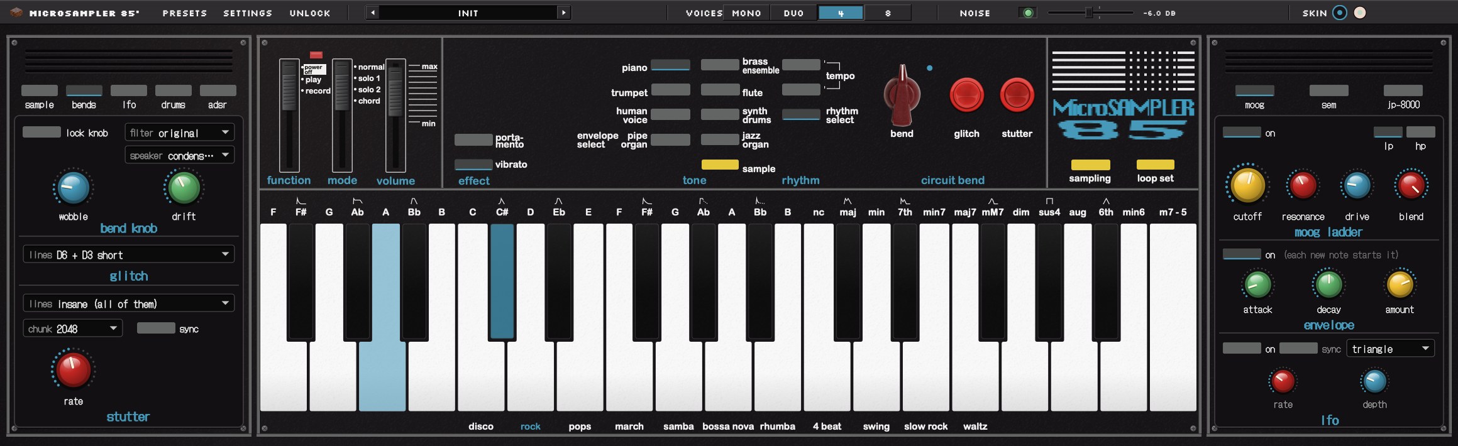This screenshot has width=1458, height=446.
Task: Click the previous preset arrow
Action: click(x=373, y=13)
